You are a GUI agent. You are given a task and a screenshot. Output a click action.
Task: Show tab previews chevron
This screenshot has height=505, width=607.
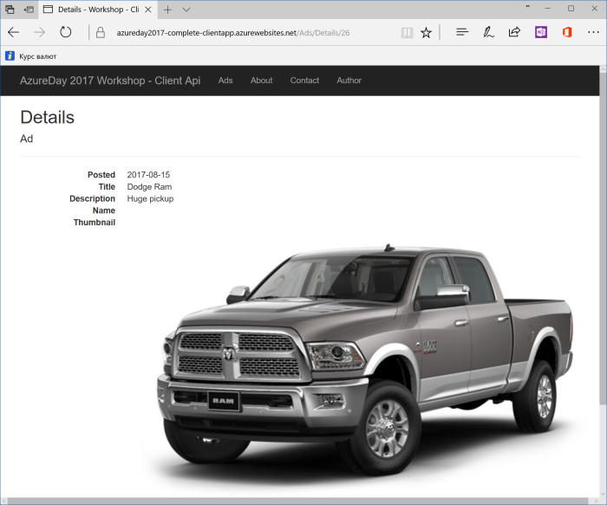click(186, 10)
